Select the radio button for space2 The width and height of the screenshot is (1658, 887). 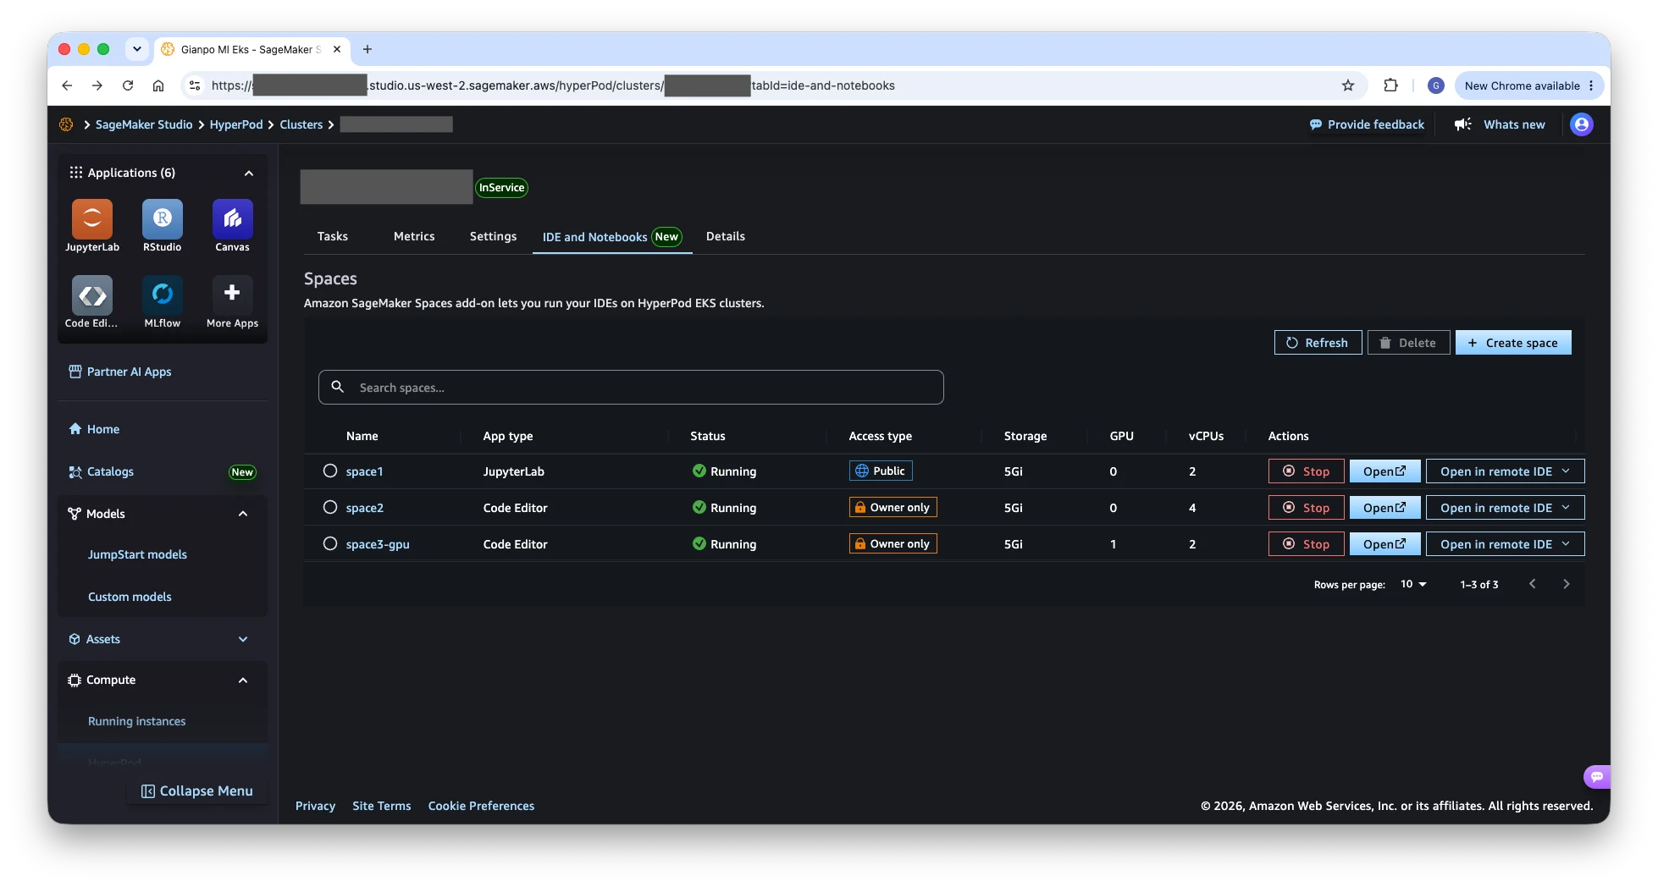pos(330,508)
